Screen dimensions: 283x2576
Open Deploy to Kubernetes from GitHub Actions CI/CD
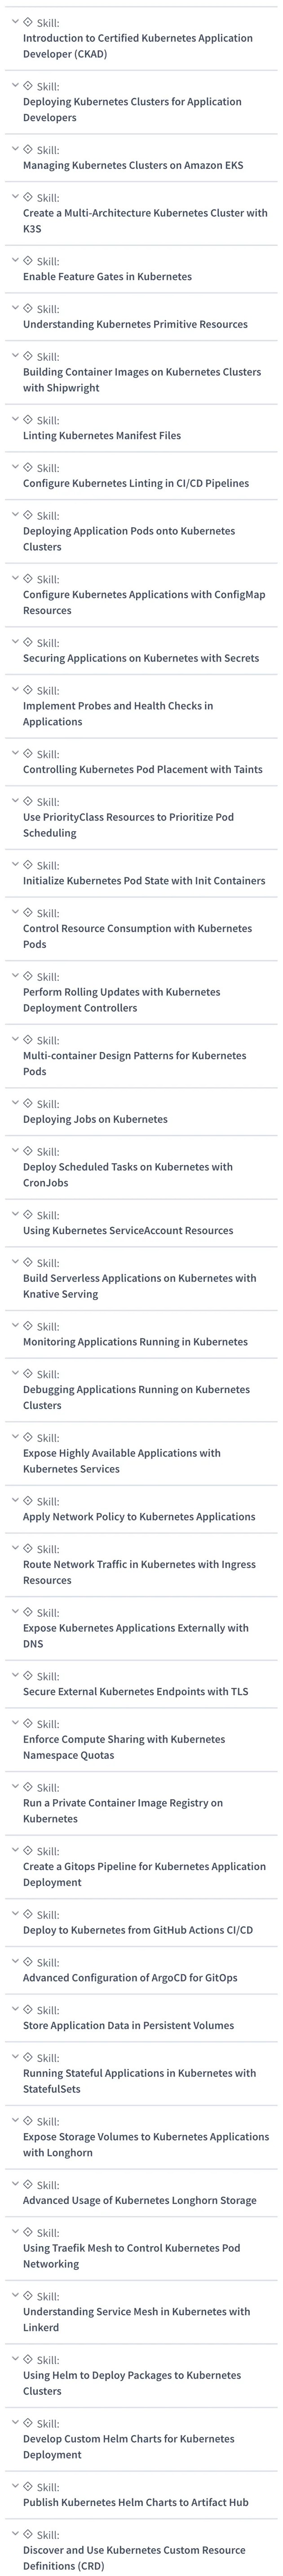point(138,1930)
